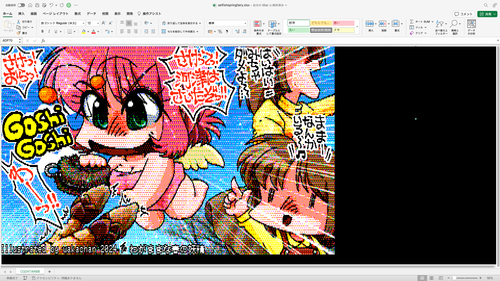
Task: Switch to the 数式 ribbon tab
Action: click(x=78, y=14)
